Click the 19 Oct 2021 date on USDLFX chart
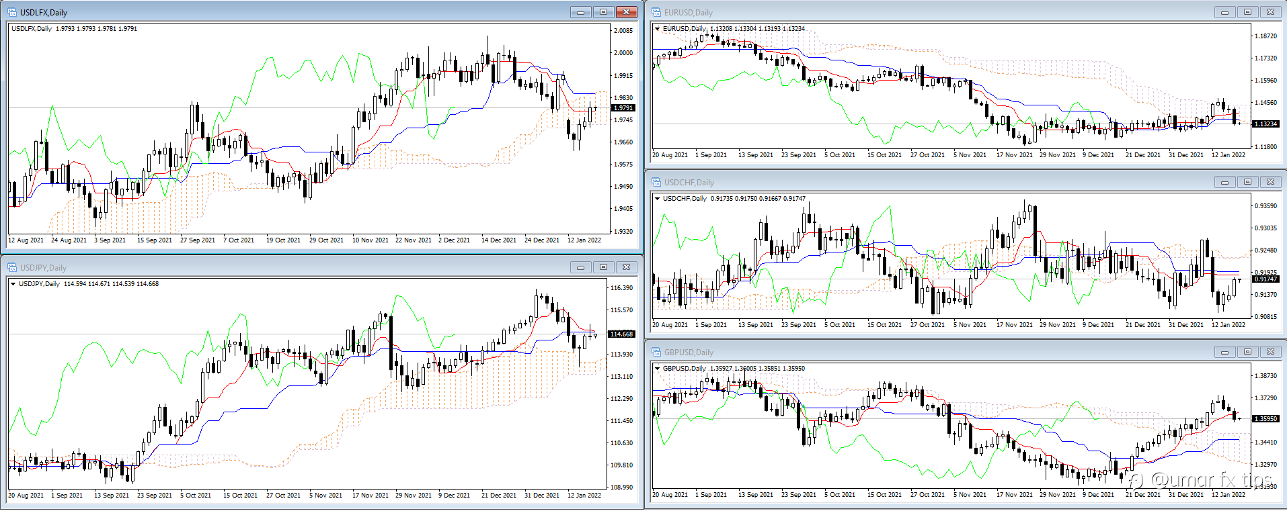 (x=283, y=240)
